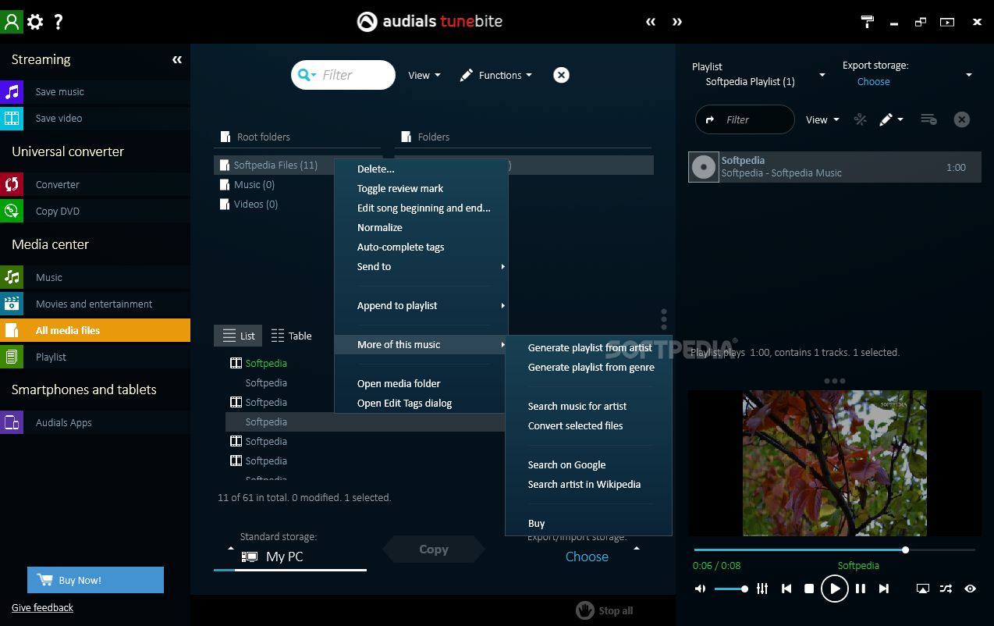Toggle the player display mode icon
The height and width of the screenshot is (626, 994).
922,589
